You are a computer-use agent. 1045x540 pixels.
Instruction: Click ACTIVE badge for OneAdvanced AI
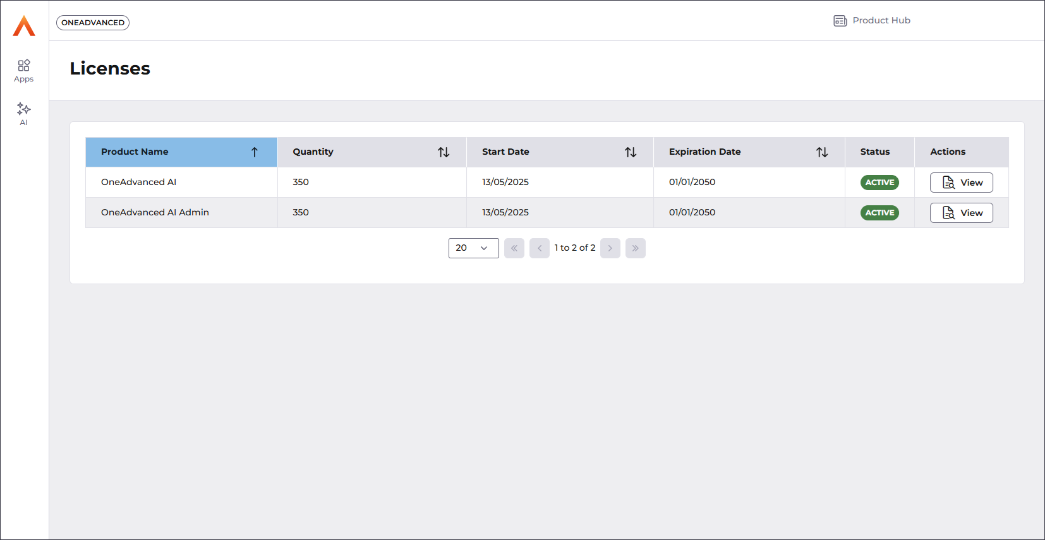coord(879,183)
